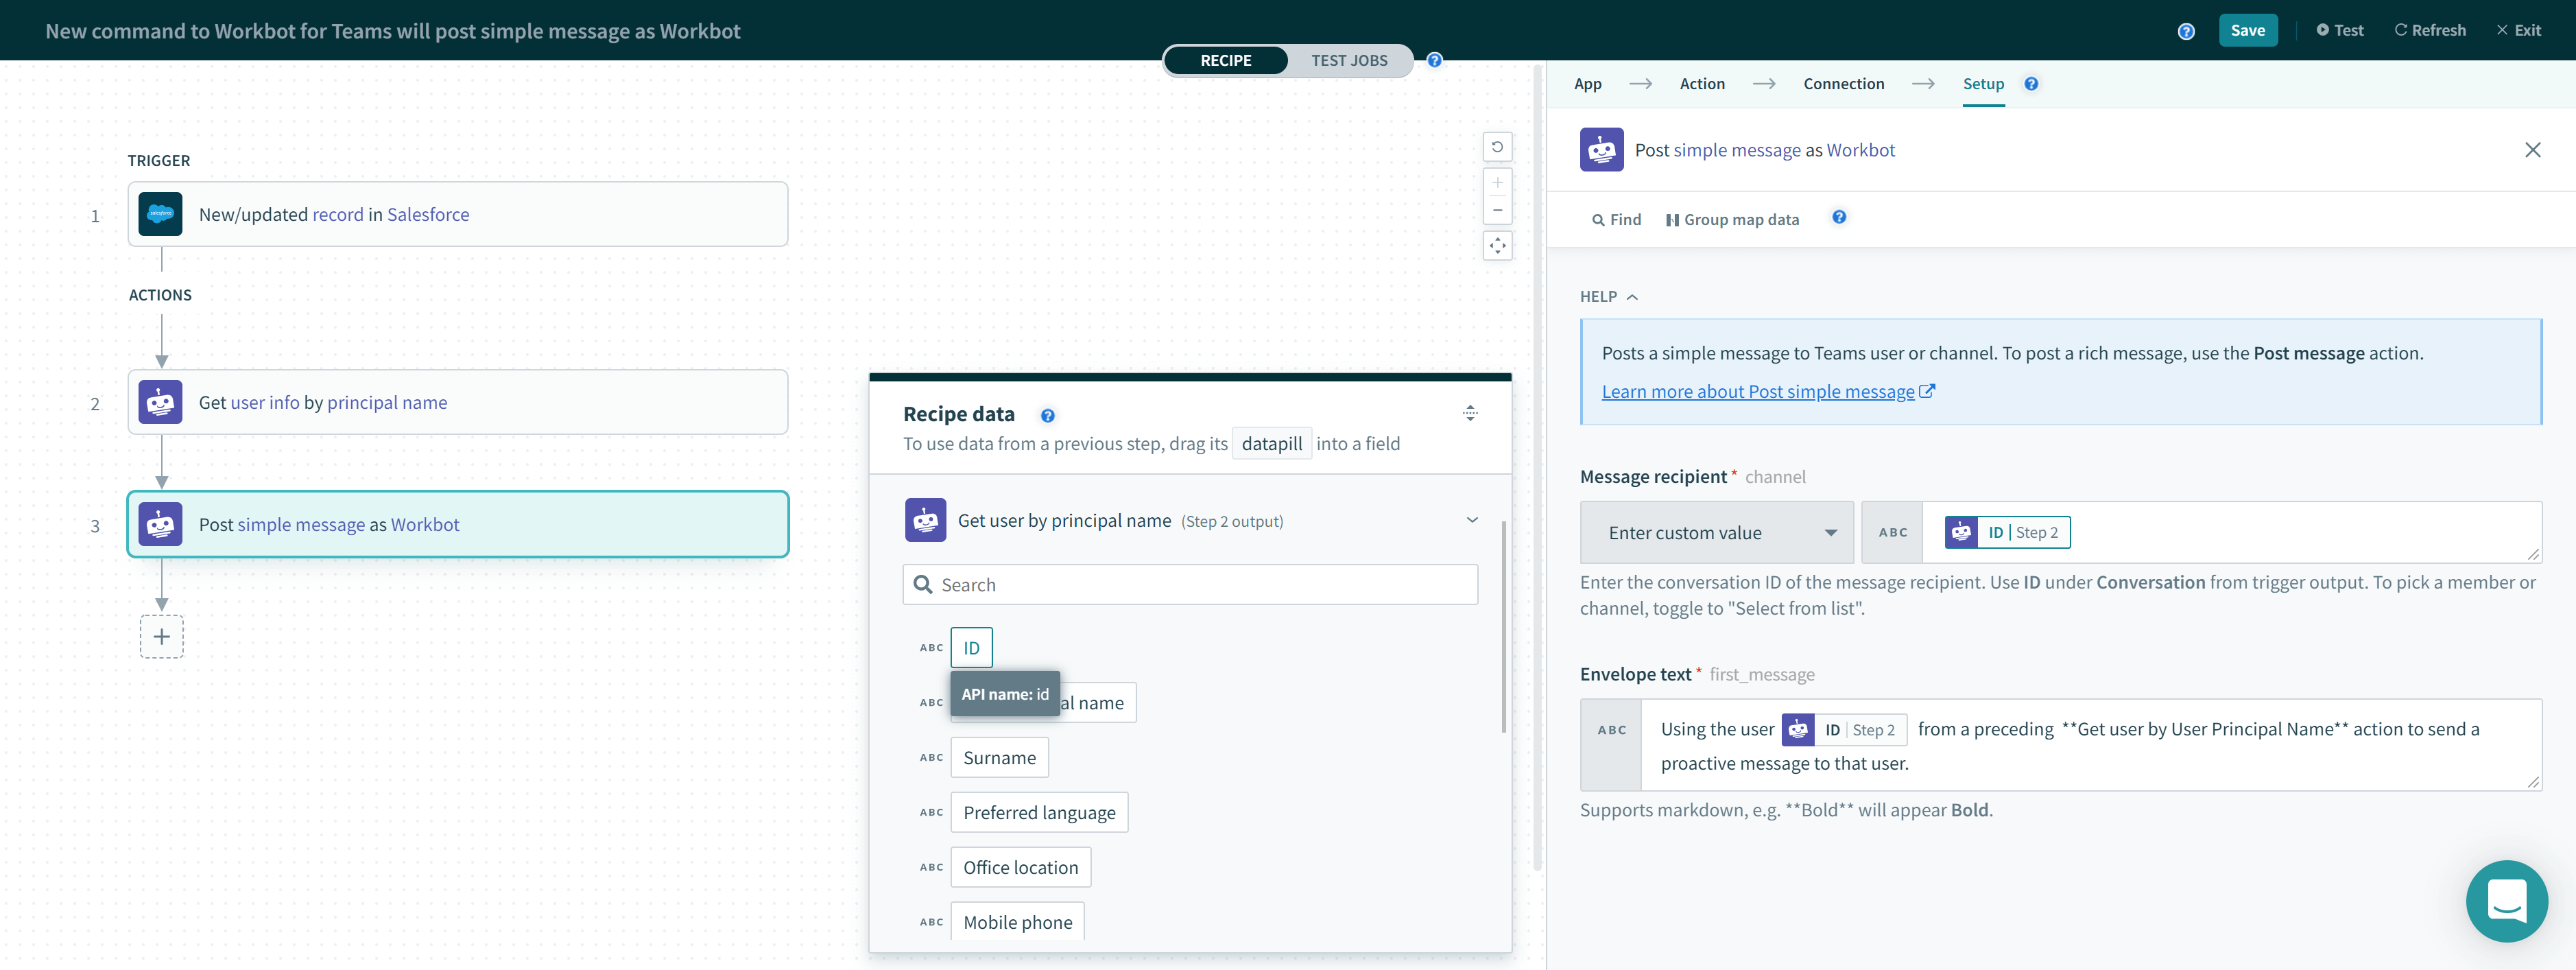Click the recipe question mark icon
Viewport: 2576px width, 970px height.
click(1434, 59)
